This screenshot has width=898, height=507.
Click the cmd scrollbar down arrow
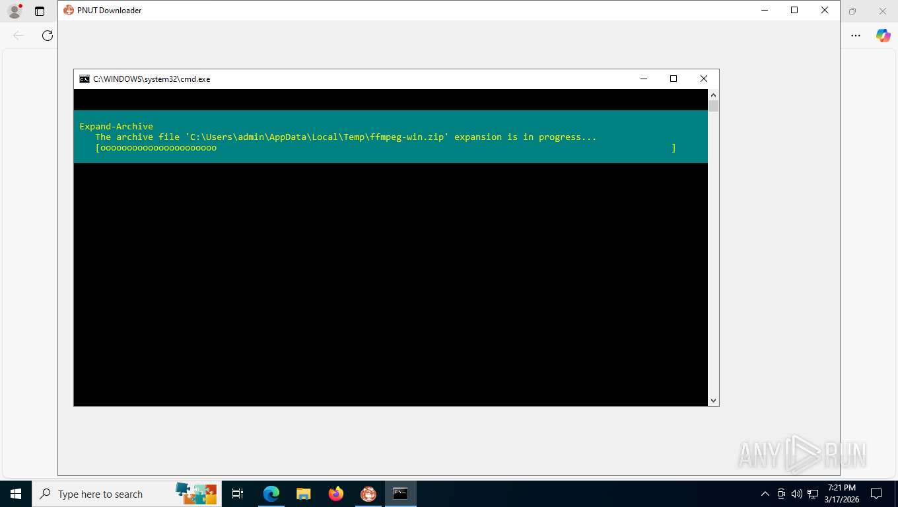[x=713, y=400]
